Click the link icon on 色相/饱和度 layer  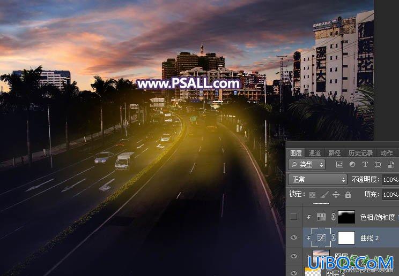(333, 217)
